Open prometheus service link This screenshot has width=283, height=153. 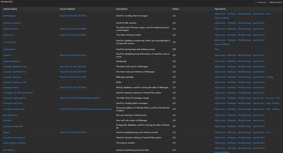click(x=9, y=150)
